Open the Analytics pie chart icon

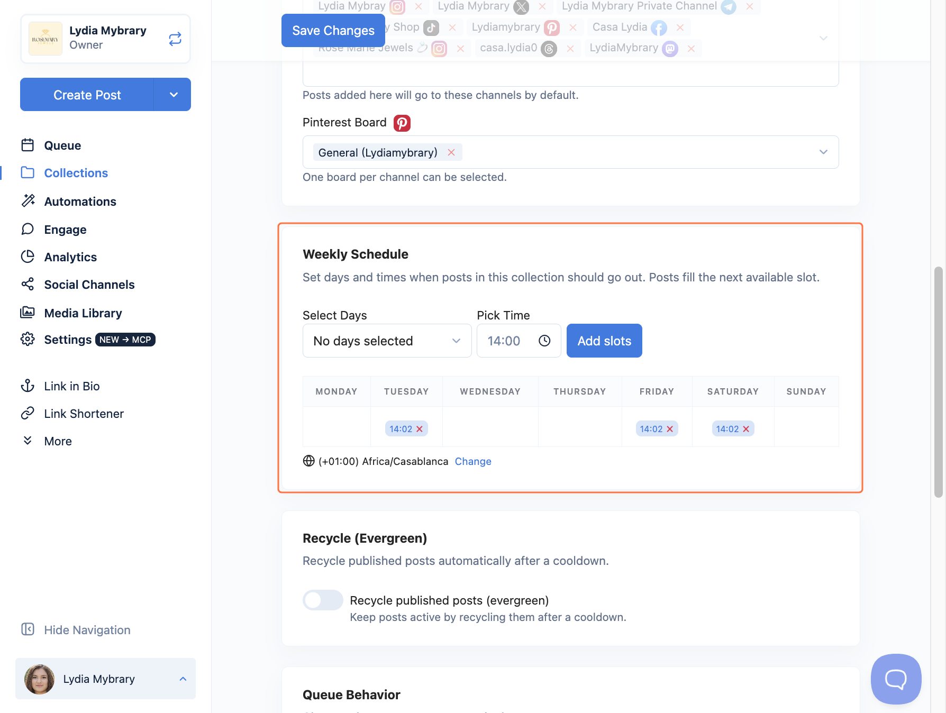28,257
